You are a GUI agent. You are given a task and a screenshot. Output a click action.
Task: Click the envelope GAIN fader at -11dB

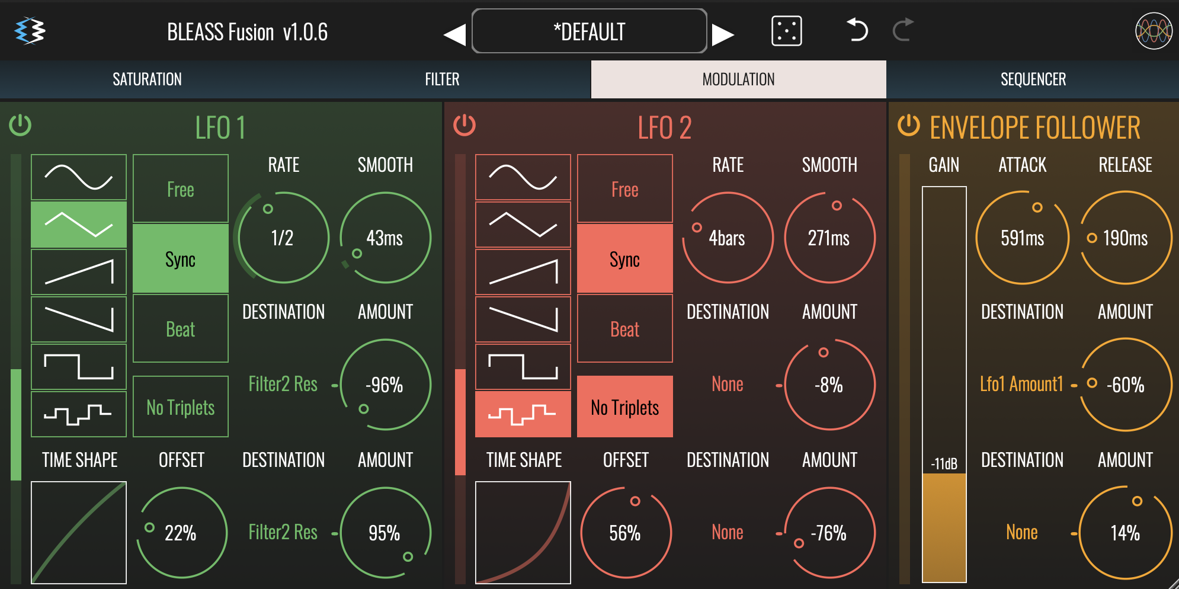pos(944,385)
